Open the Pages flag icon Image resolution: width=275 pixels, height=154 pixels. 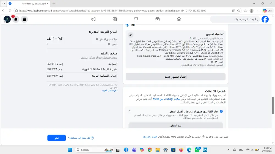click(x=136, y=19)
